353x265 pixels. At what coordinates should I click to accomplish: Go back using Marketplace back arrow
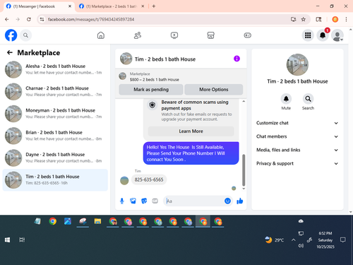click(x=10, y=52)
